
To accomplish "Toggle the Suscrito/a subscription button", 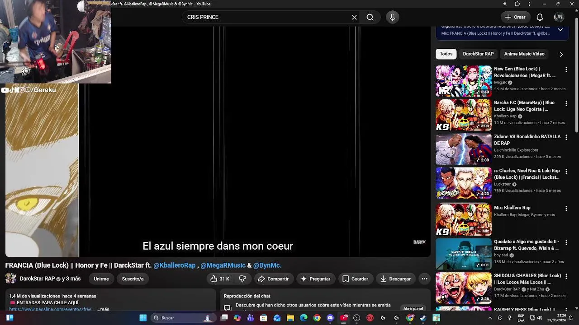I will tap(133, 279).
